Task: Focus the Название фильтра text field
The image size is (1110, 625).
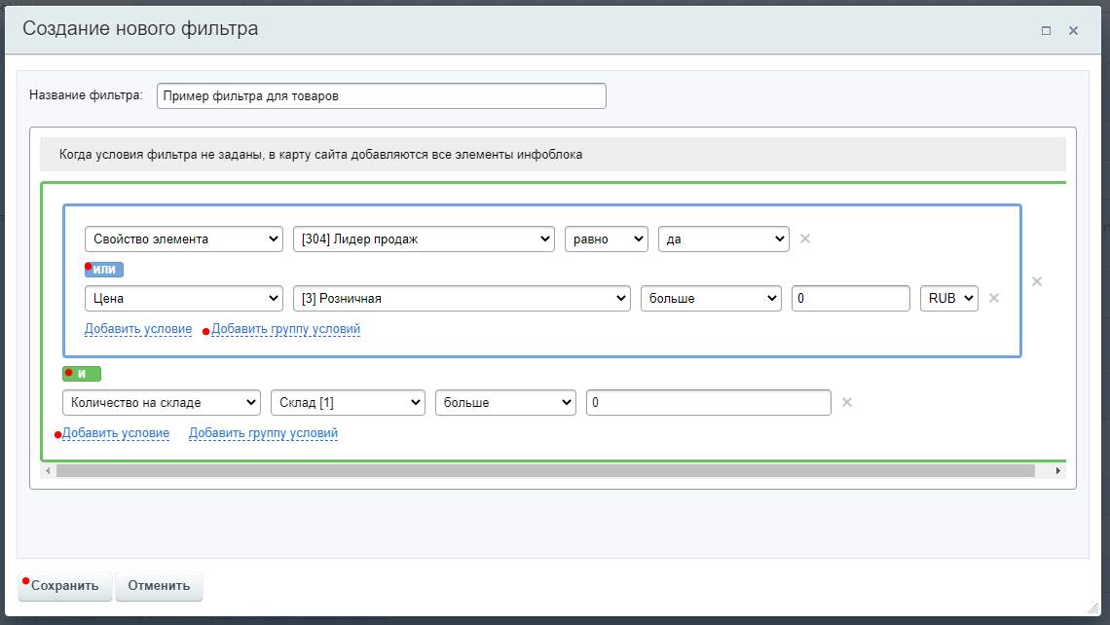Action: pos(381,95)
